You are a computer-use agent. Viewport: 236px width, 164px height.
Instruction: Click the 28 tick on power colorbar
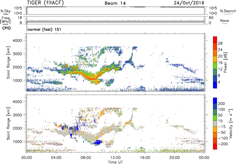click(x=220, y=43)
